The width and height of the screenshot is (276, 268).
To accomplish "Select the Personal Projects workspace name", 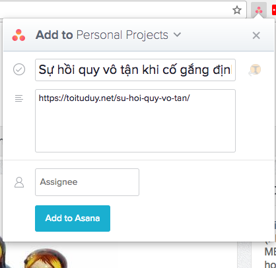I will point(122,35).
